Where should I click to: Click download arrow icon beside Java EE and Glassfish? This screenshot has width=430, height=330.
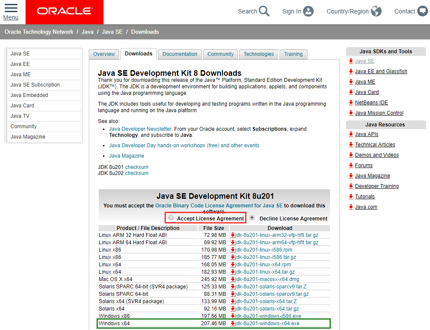click(x=351, y=71)
